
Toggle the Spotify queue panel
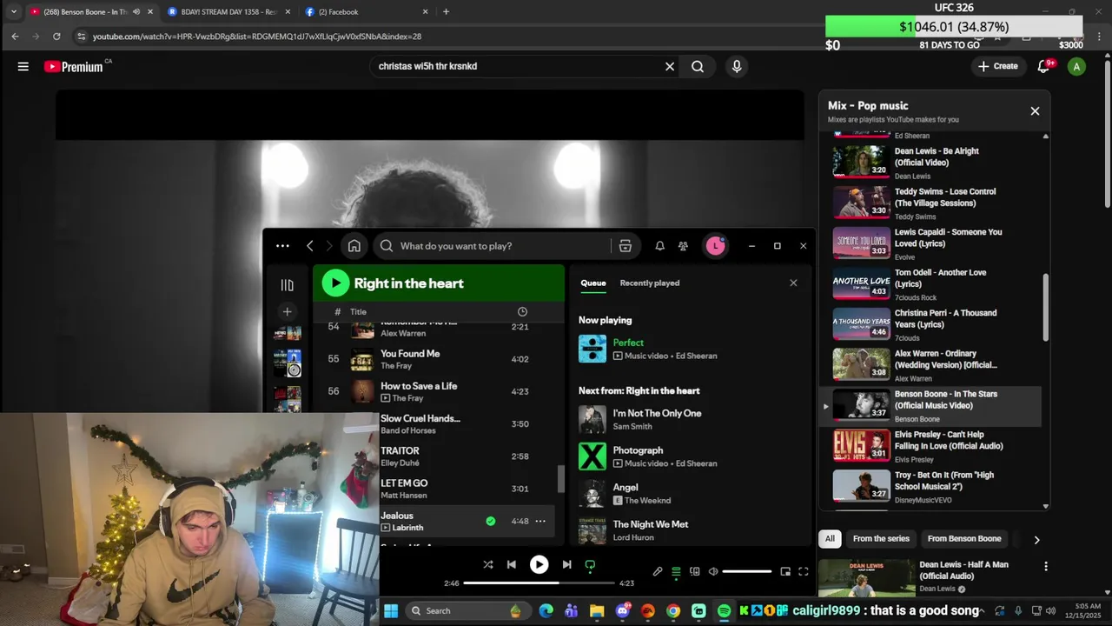pyautogui.click(x=676, y=571)
